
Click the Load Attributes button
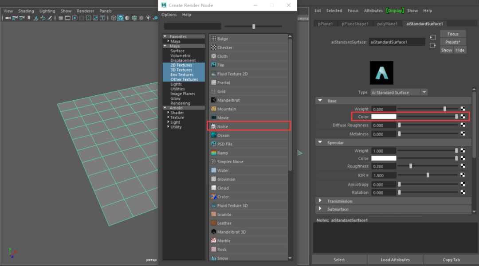(395, 260)
